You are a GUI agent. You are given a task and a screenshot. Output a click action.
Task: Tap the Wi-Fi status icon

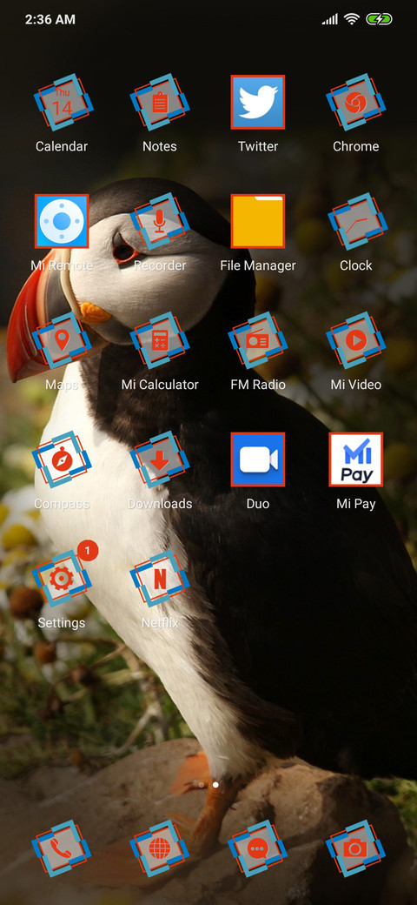click(x=352, y=19)
